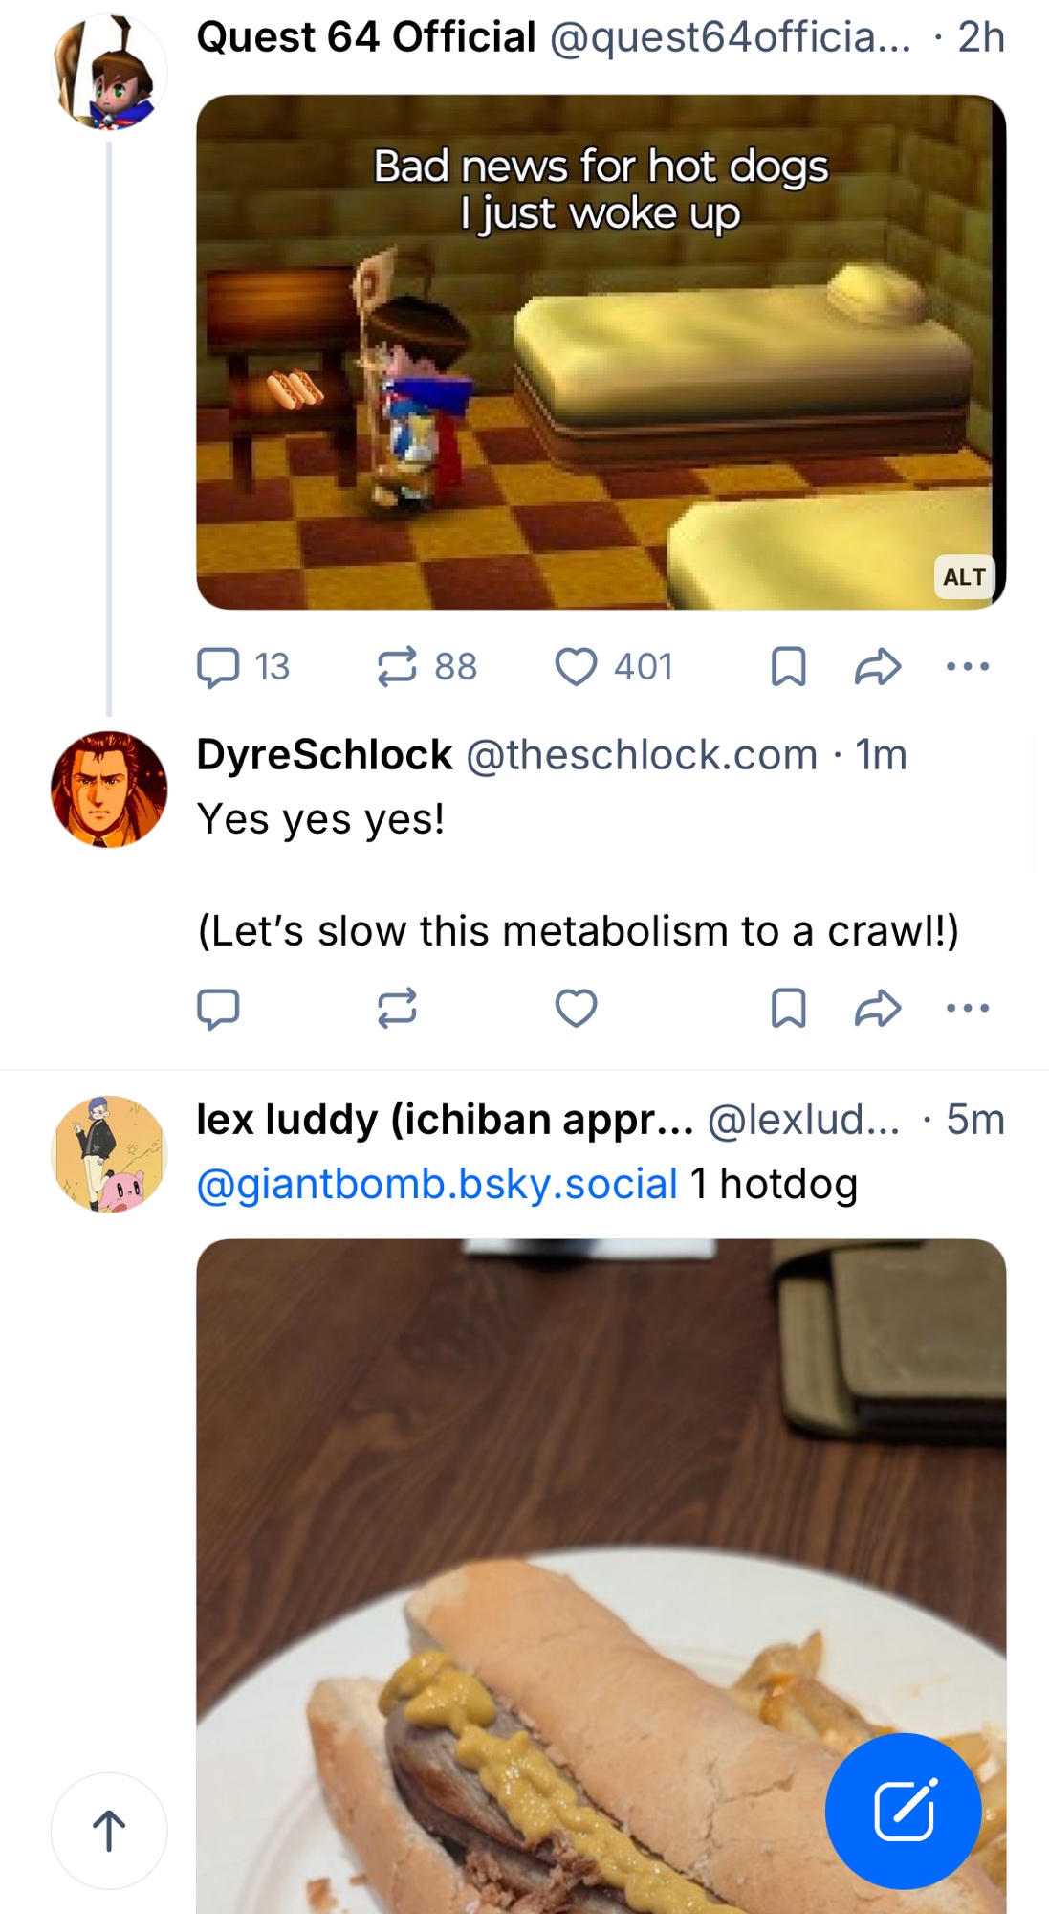Viewport: 1049px width, 1914px height.
Task: Open more options on Quest 64 post
Action: point(967,667)
